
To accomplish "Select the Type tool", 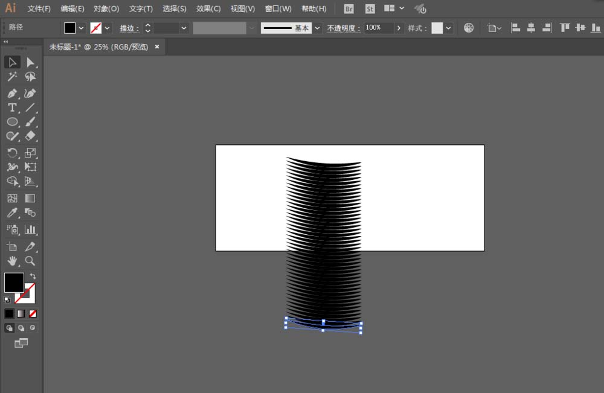I will tap(12, 108).
